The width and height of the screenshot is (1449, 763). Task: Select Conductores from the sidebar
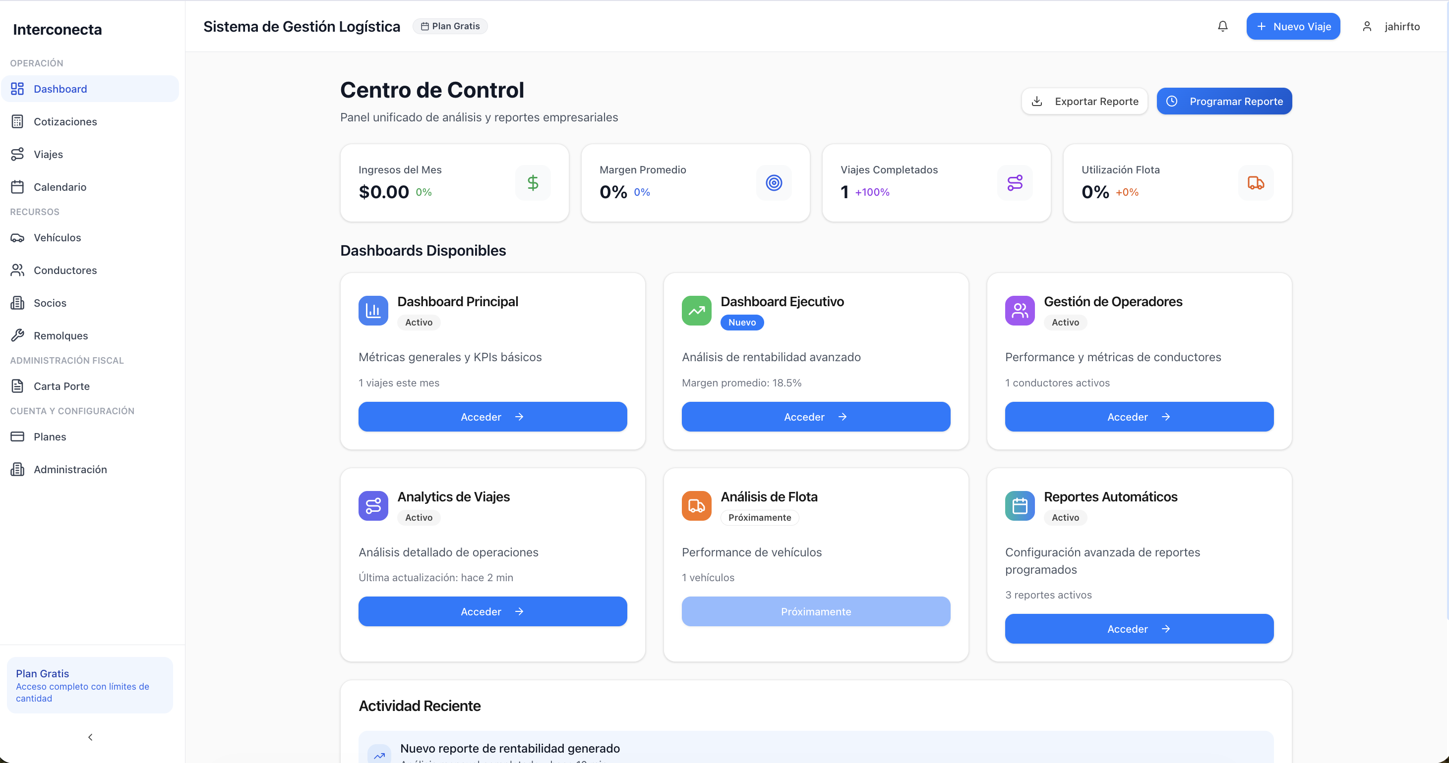pyautogui.click(x=64, y=270)
